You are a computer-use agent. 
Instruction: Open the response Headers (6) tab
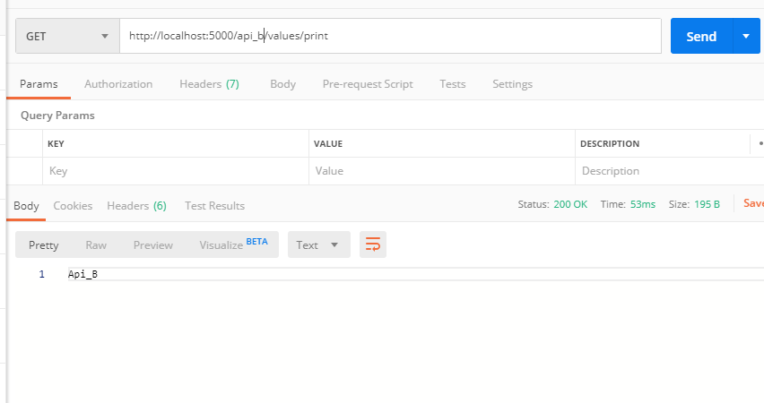(136, 206)
